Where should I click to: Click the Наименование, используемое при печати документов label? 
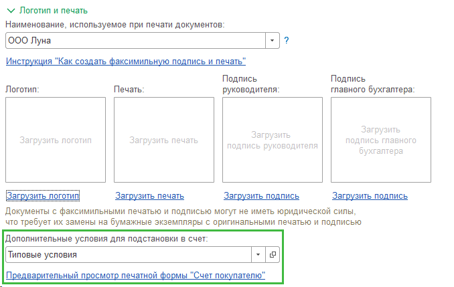pos(115,24)
